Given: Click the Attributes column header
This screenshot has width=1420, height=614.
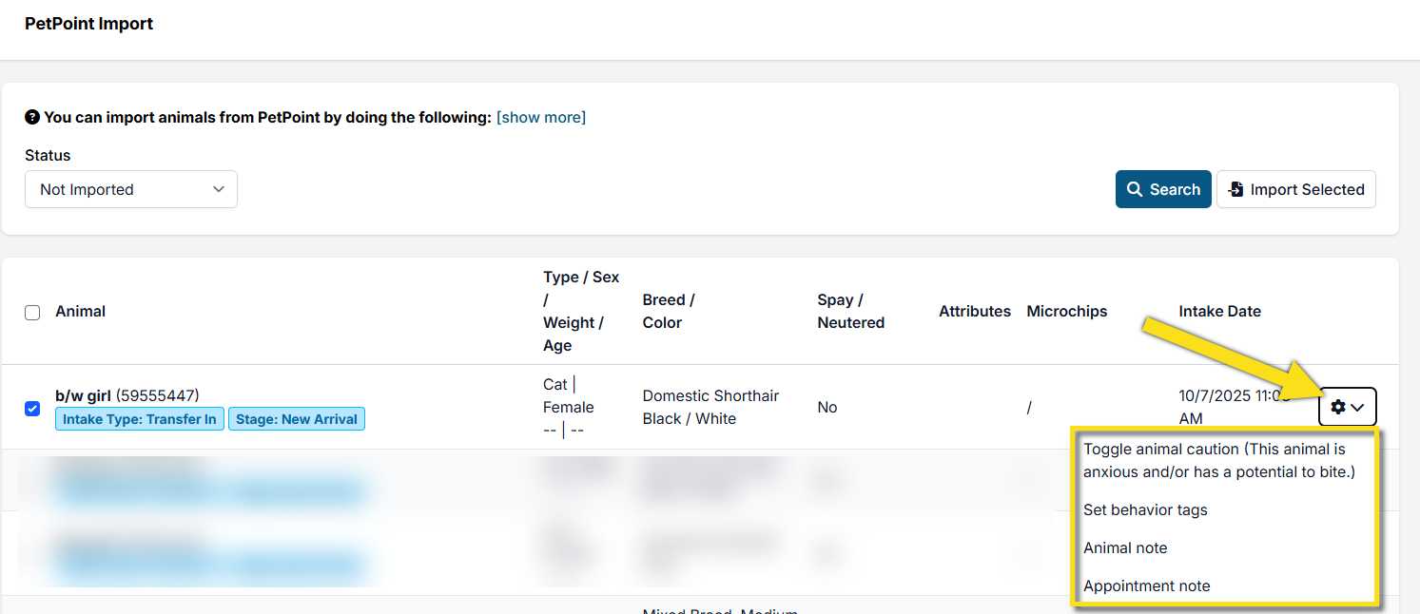Looking at the screenshot, I should tap(974, 311).
